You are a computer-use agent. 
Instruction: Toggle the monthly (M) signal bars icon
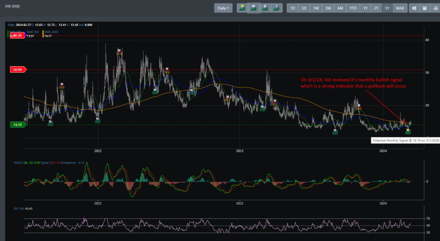243,8
